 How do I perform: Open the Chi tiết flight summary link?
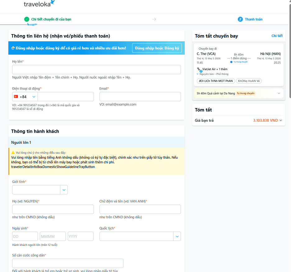click(x=277, y=36)
